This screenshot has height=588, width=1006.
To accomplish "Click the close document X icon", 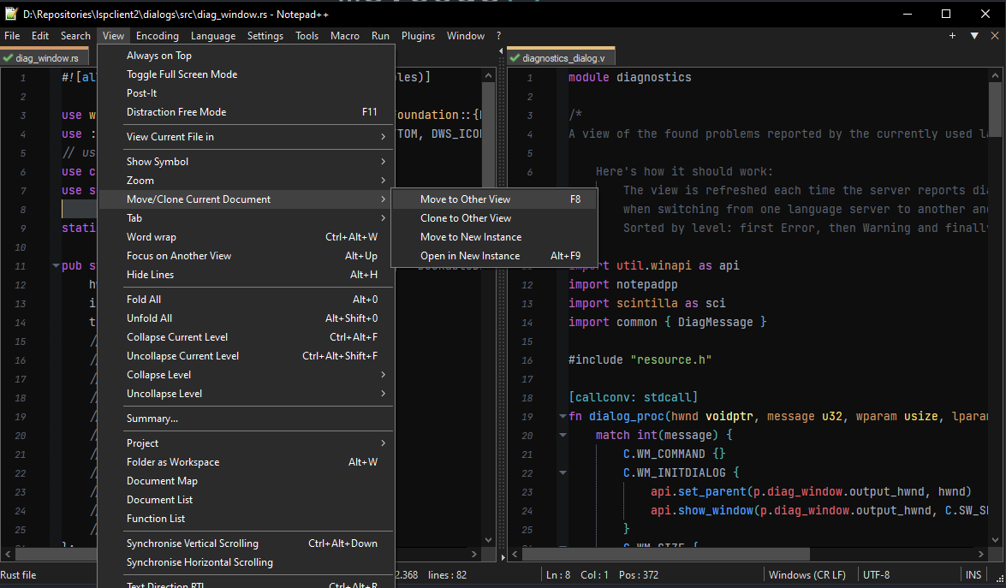I will tap(995, 36).
